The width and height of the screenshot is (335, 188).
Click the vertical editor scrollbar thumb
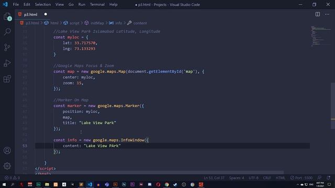(x=333, y=105)
